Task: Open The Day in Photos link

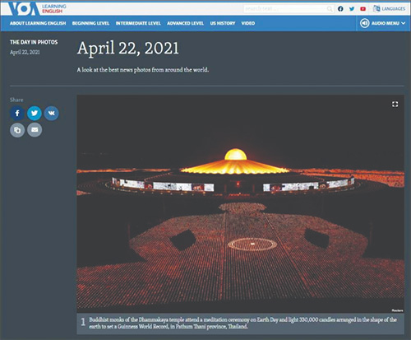Action: coord(34,42)
